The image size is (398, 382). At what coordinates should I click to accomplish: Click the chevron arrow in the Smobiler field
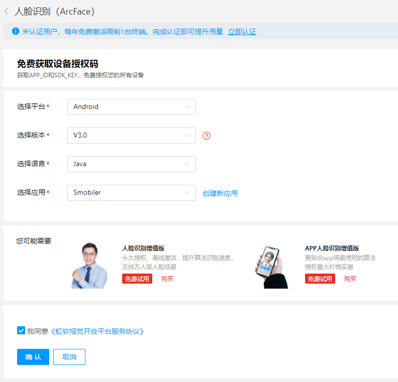click(187, 193)
